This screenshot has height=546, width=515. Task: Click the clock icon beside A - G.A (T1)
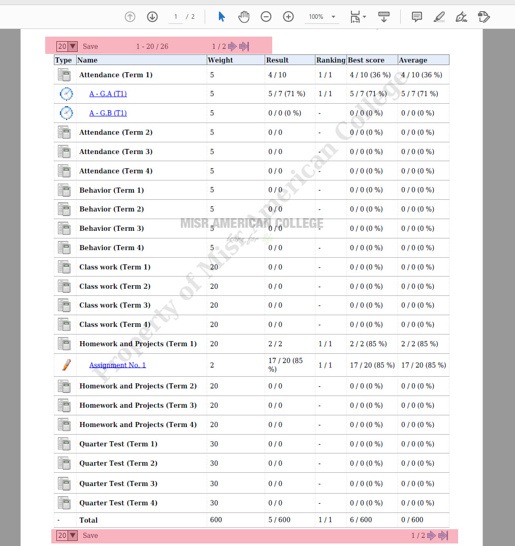pyautogui.click(x=66, y=94)
